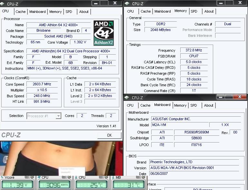The width and height of the screenshot is (248, 190).
Task: Select Cache tab in bottom-right Mainboard window
Action: pyautogui.click(x=145, y=105)
